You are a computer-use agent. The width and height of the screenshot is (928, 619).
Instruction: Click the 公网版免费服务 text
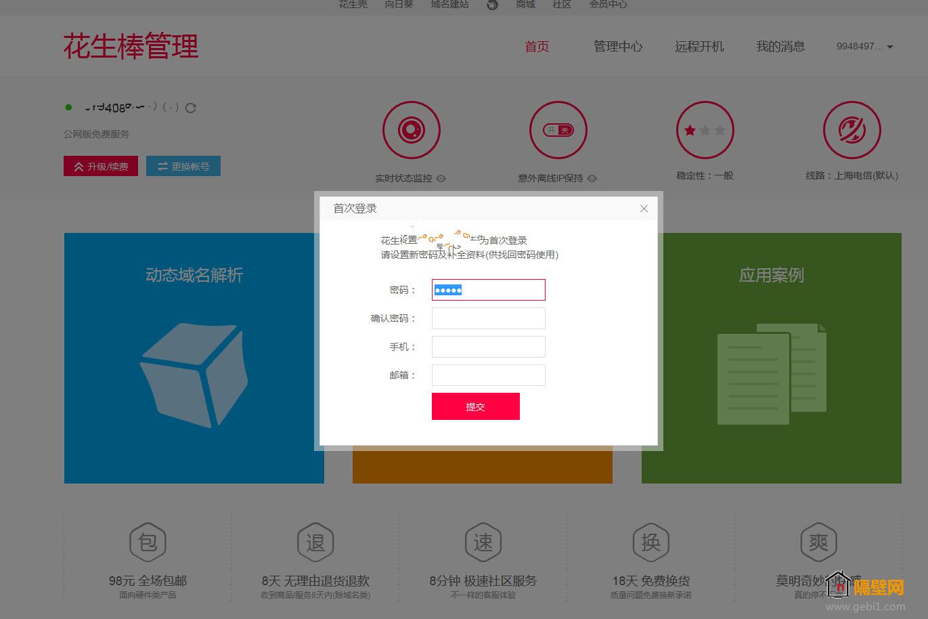click(x=96, y=134)
